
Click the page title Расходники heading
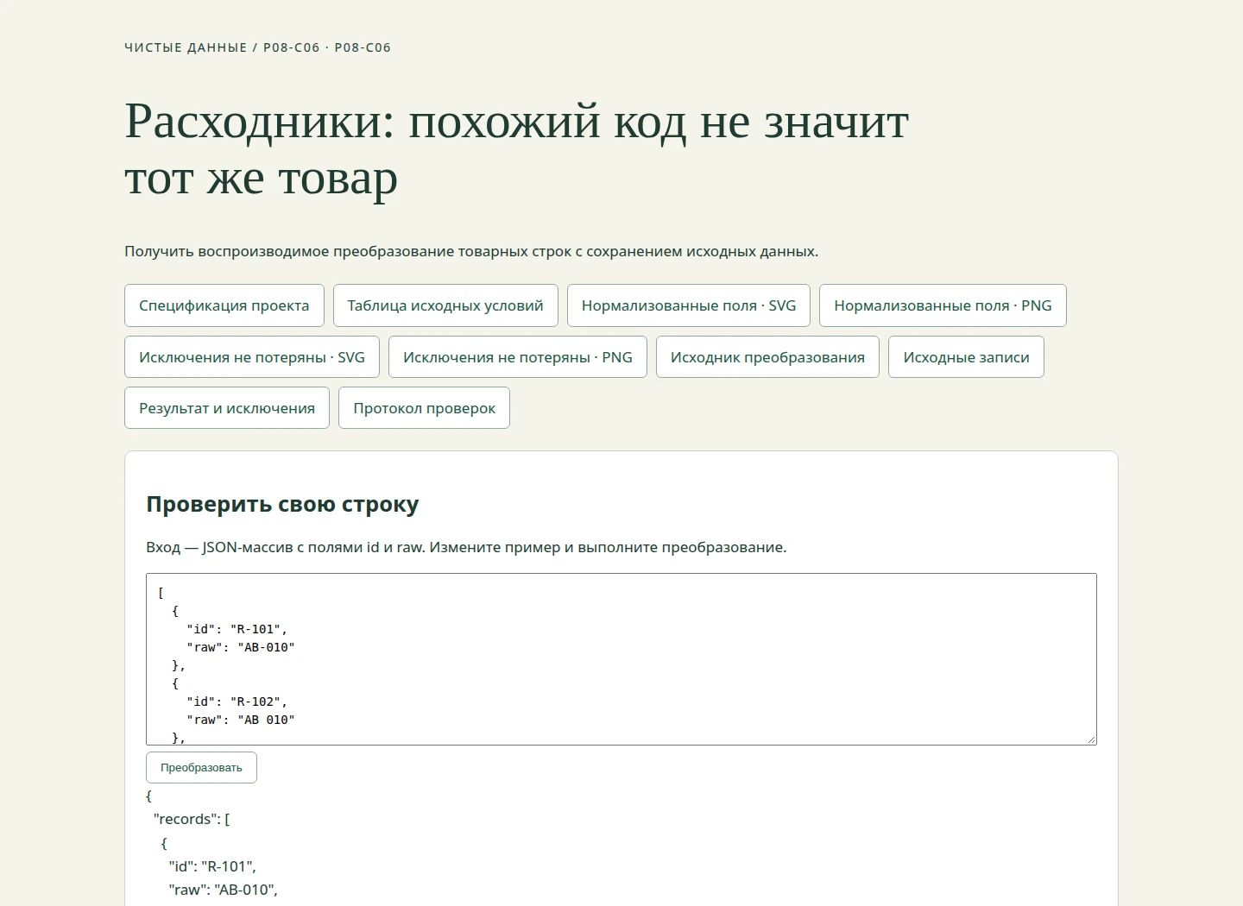tap(516, 148)
